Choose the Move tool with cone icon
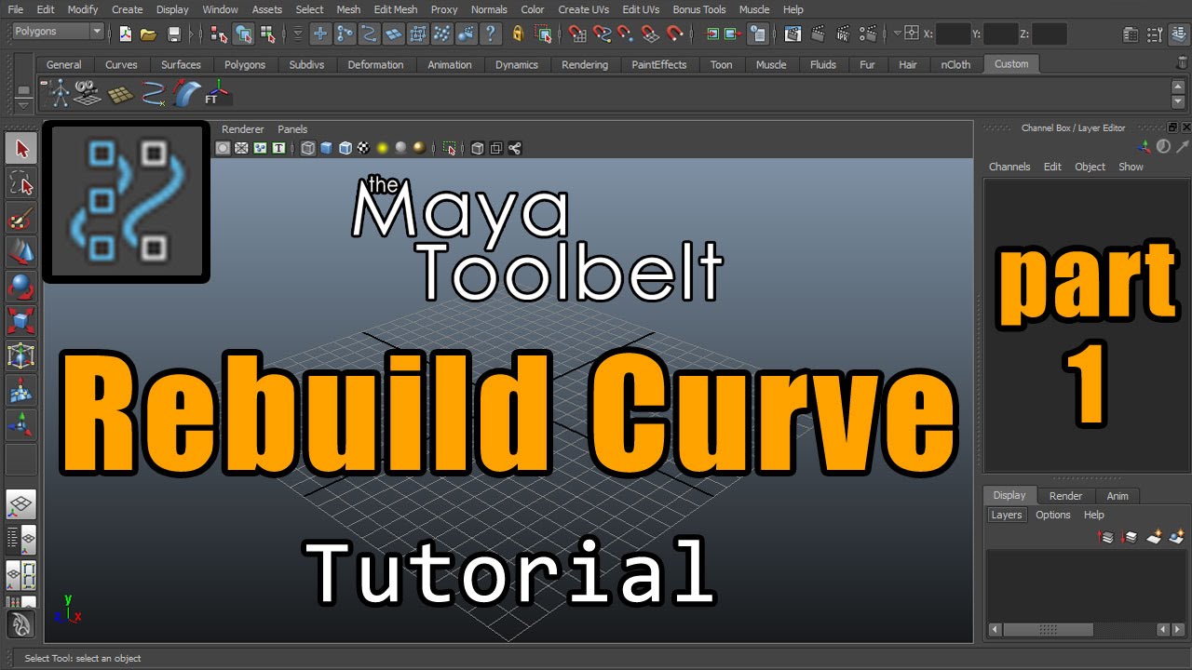Screen dimensions: 1192x670 coord(21,251)
